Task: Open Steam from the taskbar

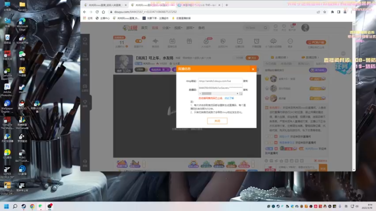Action: click(23, 206)
